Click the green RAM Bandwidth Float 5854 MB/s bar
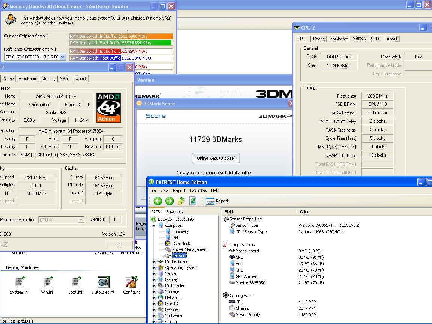This screenshot has width=432, height=324. 120,43
